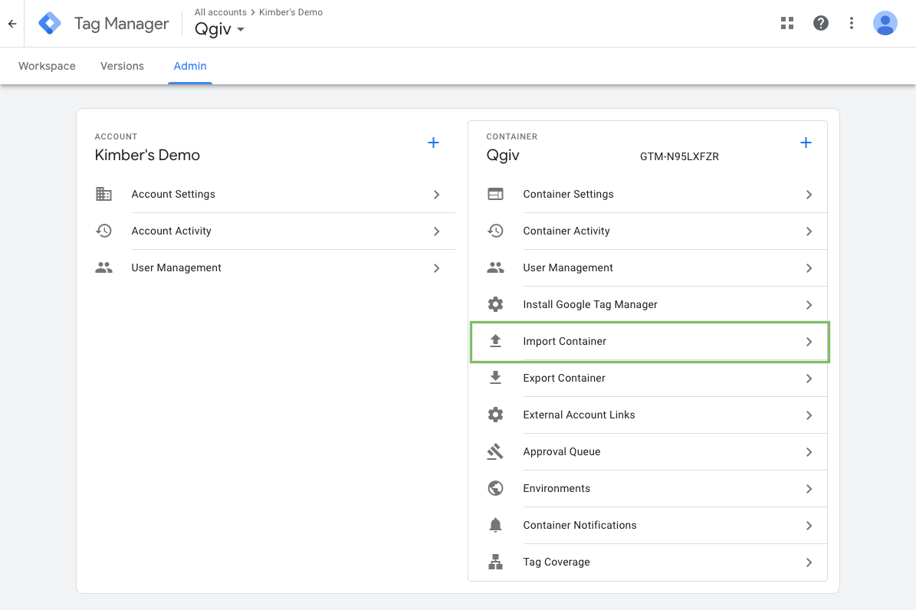Click the Qgiv container name heading
Screen dimensions: 916x610
[503, 156]
